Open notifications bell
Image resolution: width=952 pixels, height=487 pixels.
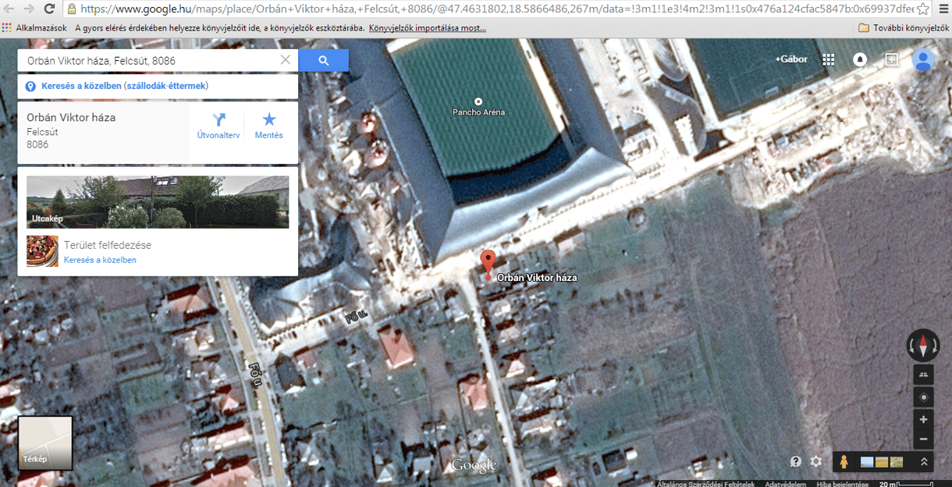[860, 59]
